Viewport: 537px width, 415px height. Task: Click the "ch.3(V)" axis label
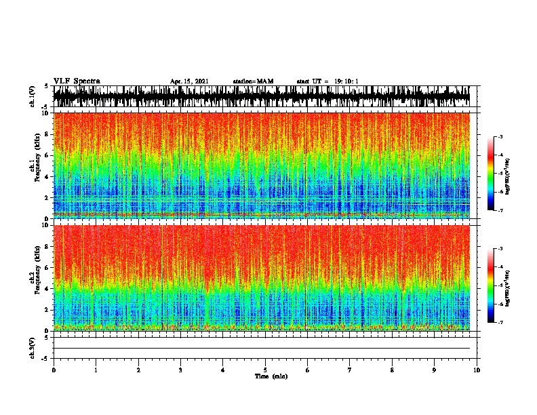click(33, 349)
